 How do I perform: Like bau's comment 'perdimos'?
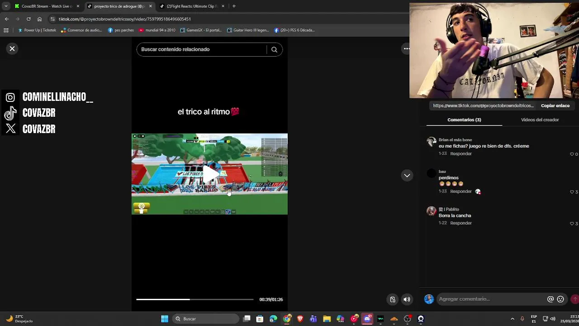572,192
